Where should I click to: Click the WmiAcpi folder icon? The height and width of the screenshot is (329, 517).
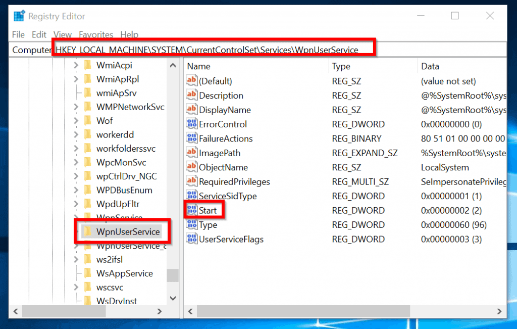88,65
